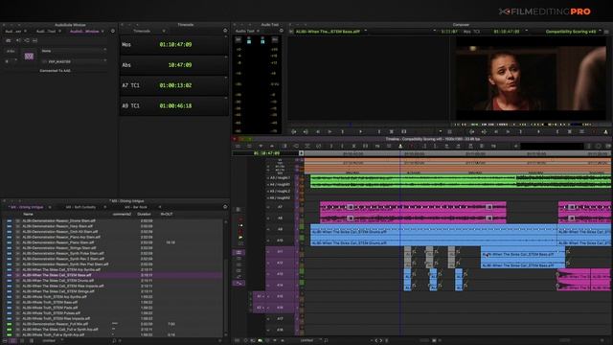Close the Audio Tool tab

coord(258,31)
